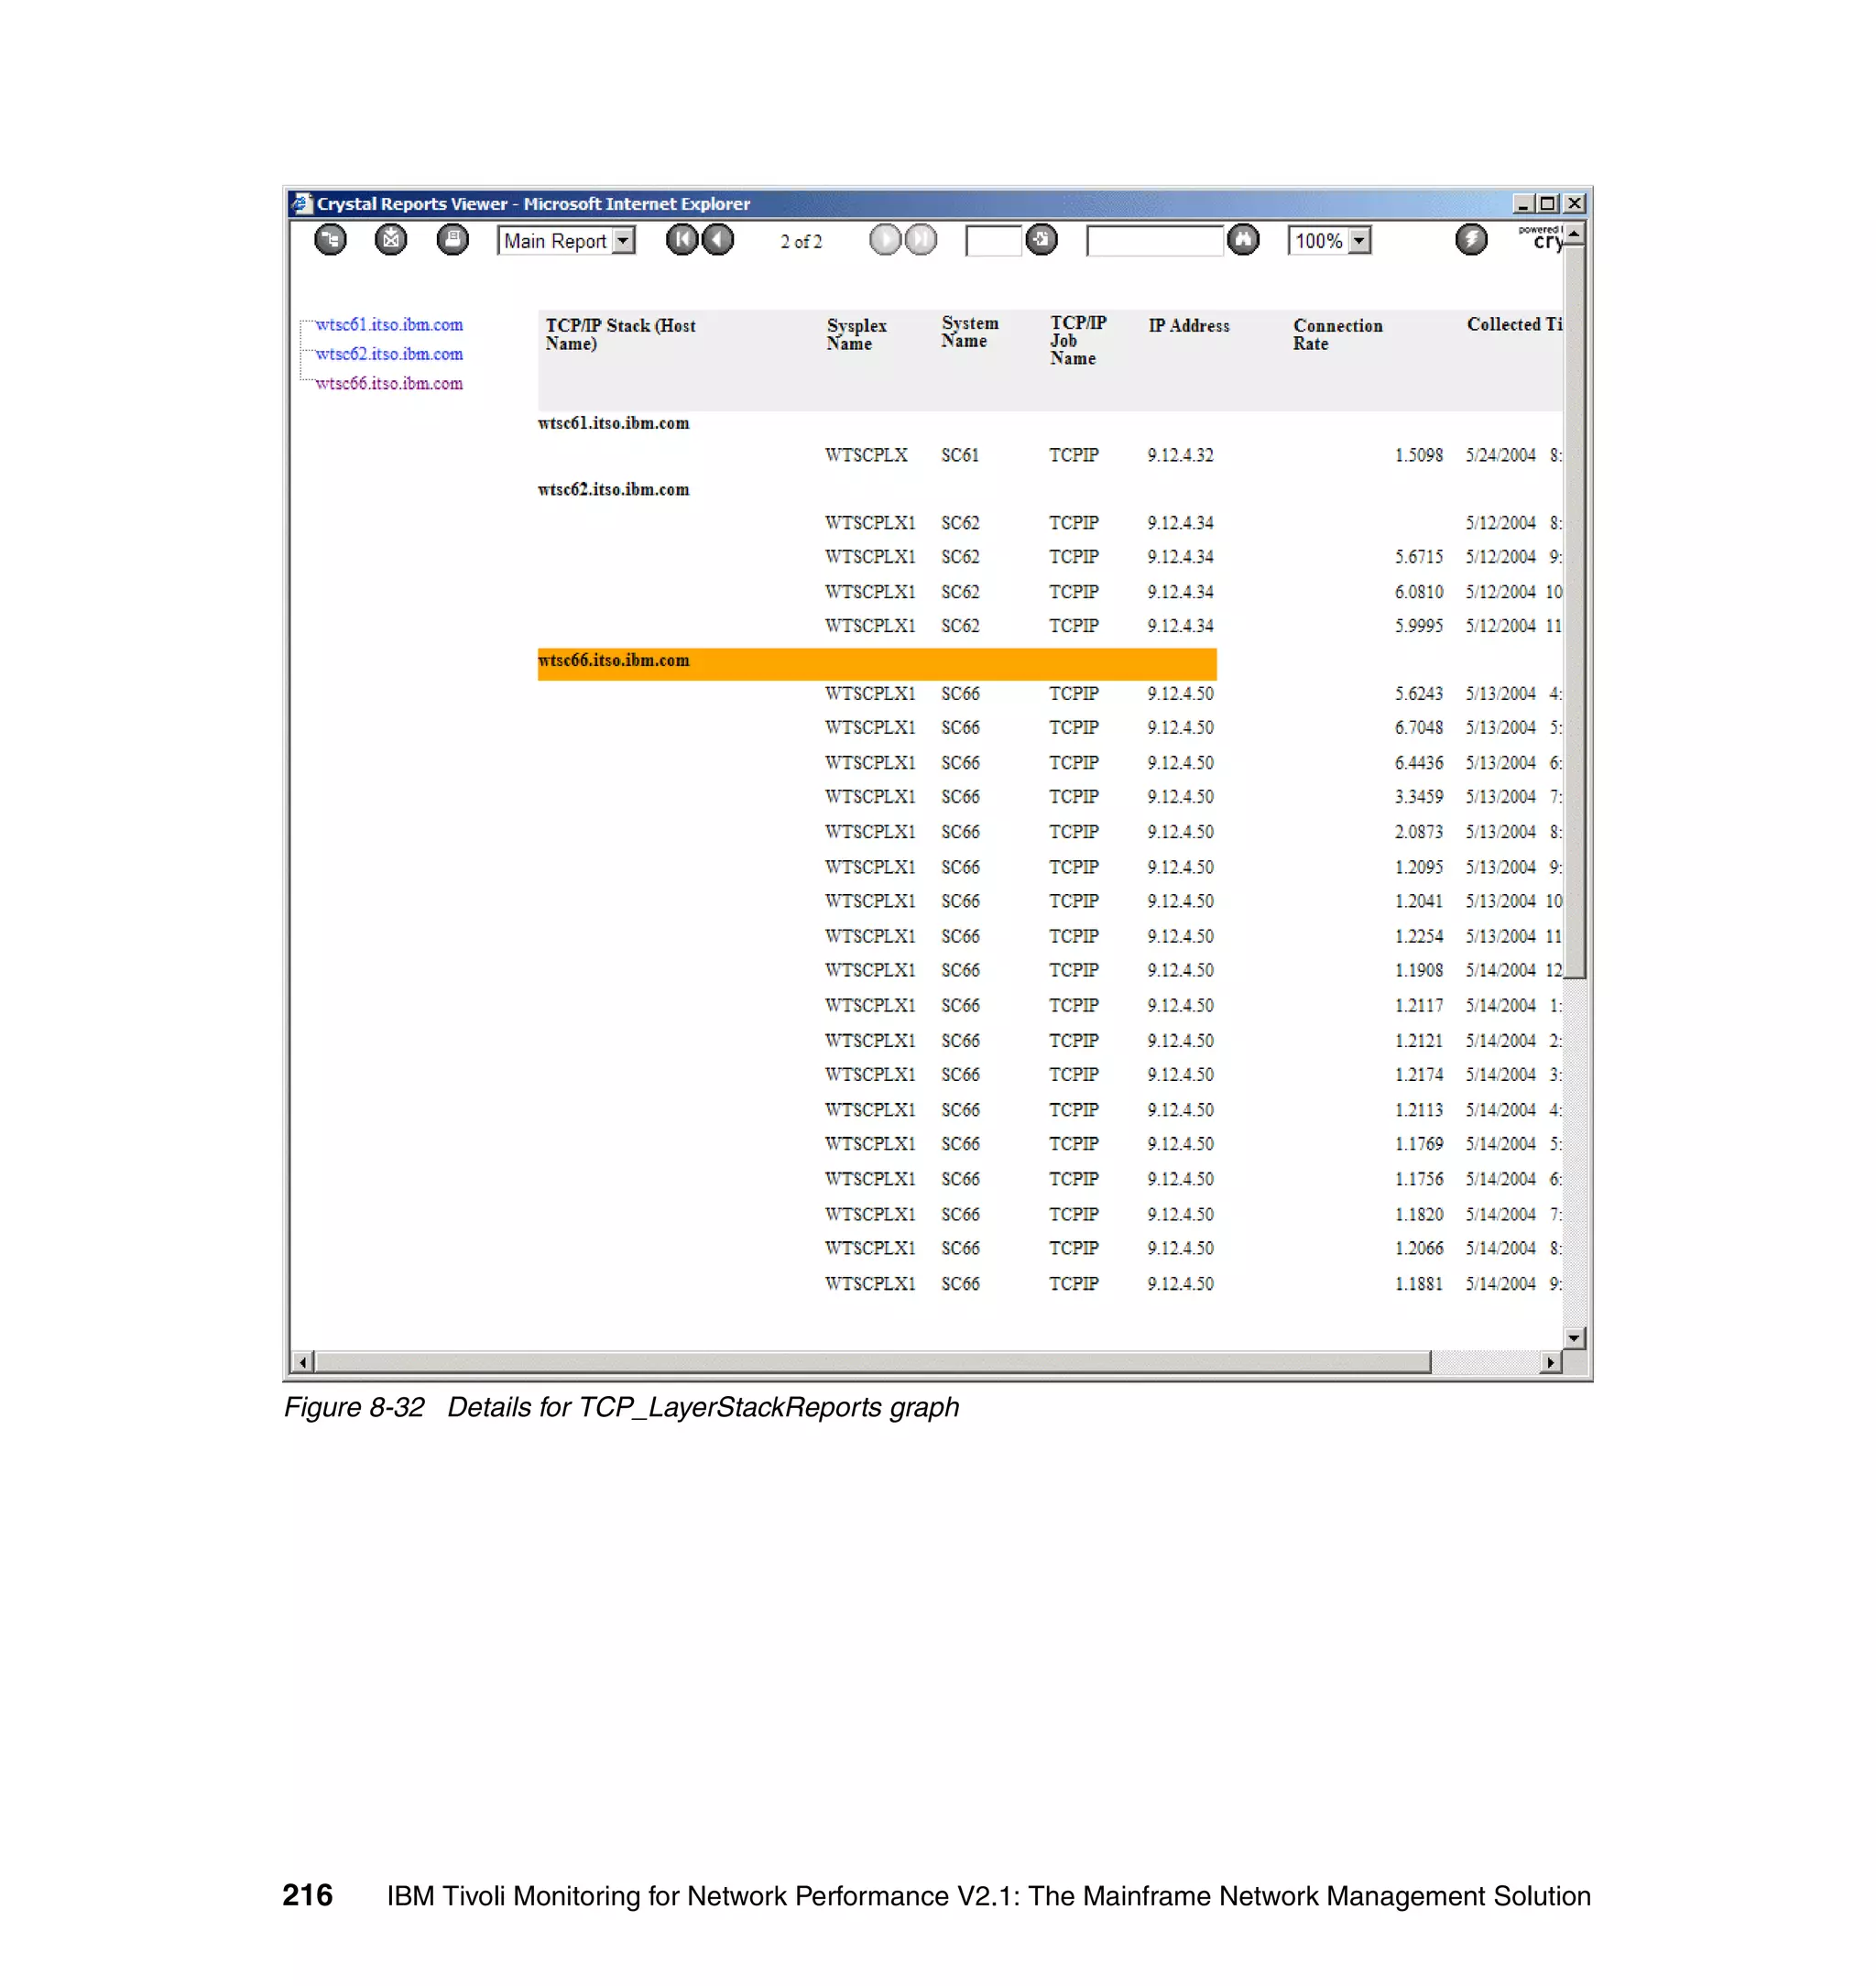Image resolution: width=1876 pixels, height=1986 pixels.
Task: Click the TCP/IP Stack (Host Name) header
Action: click(x=621, y=335)
